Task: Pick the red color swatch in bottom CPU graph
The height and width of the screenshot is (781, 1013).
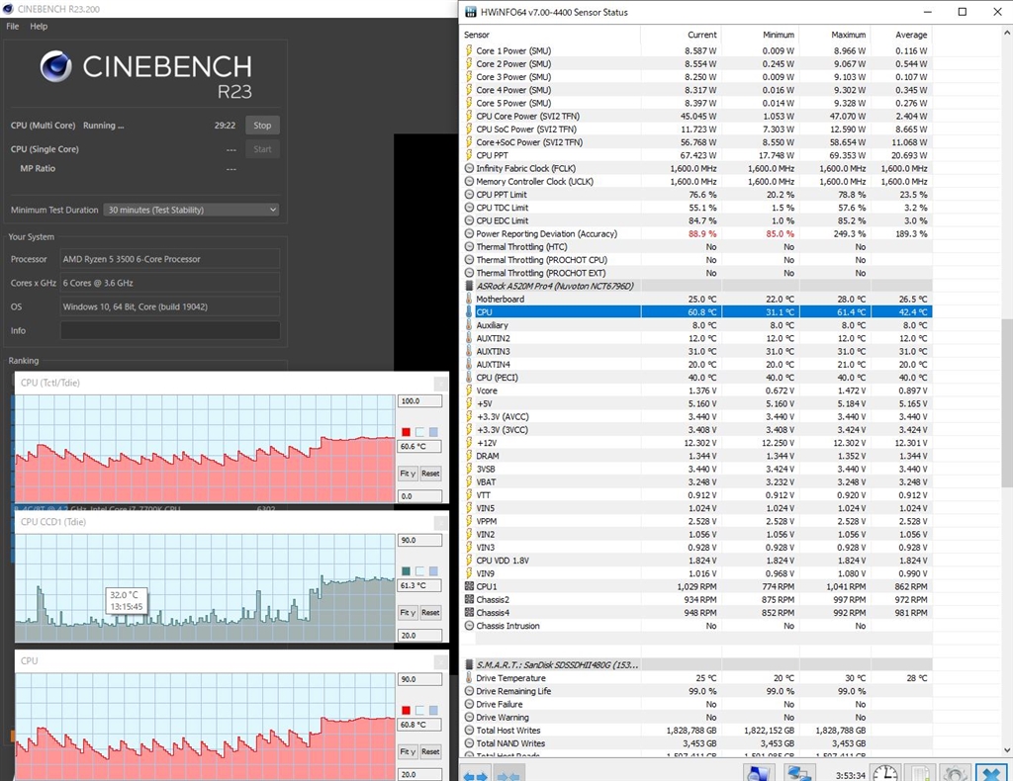Action: 406,710
